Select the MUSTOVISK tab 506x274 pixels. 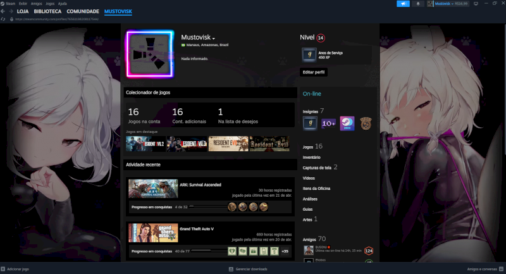(x=118, y=11)
